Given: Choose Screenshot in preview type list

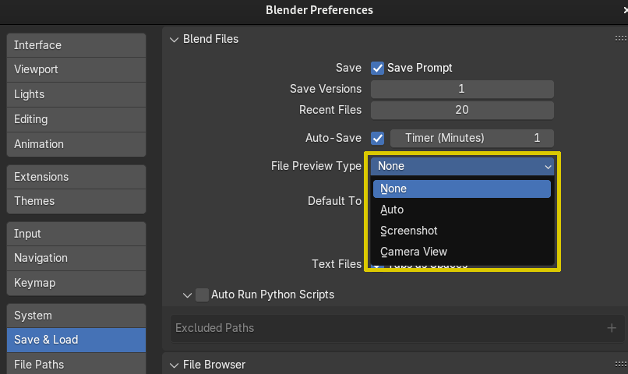Looking at the screenshot, I should [462, 231].
